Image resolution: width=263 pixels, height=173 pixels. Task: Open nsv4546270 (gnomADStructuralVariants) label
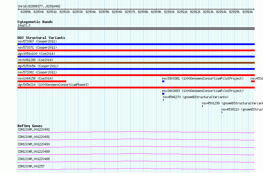(196, 97)
